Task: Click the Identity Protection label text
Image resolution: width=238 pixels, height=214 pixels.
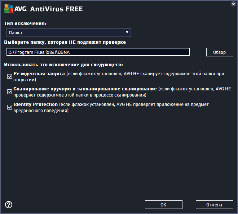Action: click(x=35, y=104)
